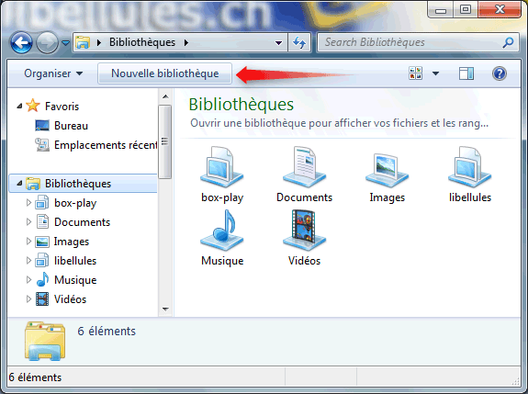Screen dimensions: 528x394
Task: Open more view options dropdown arrow
Action: click(435, 73)
